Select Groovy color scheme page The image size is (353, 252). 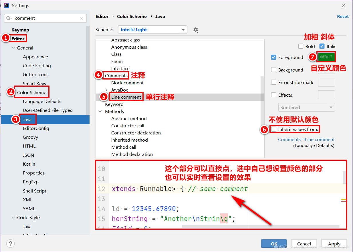31,137
